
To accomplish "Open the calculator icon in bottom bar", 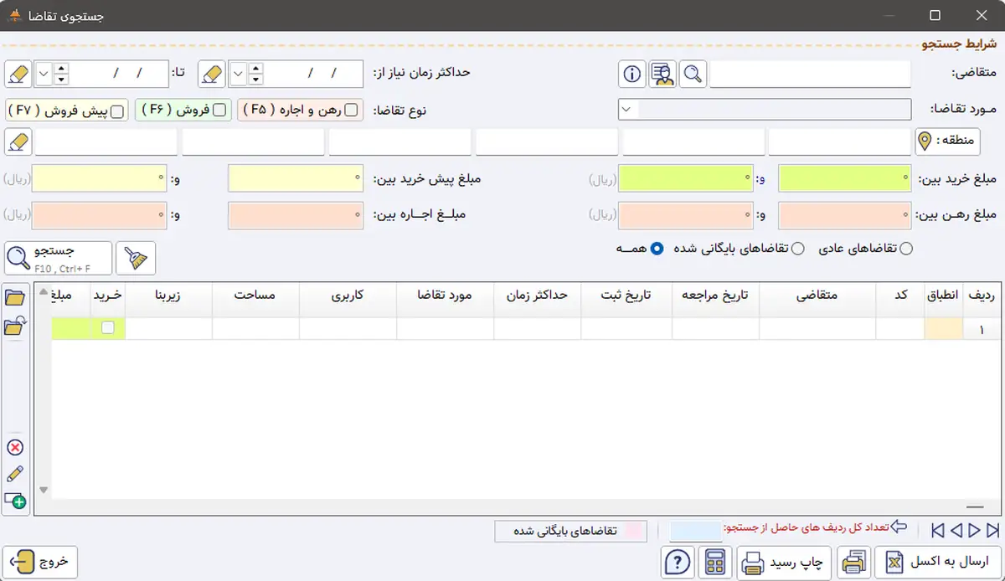I will pos(714,562).
